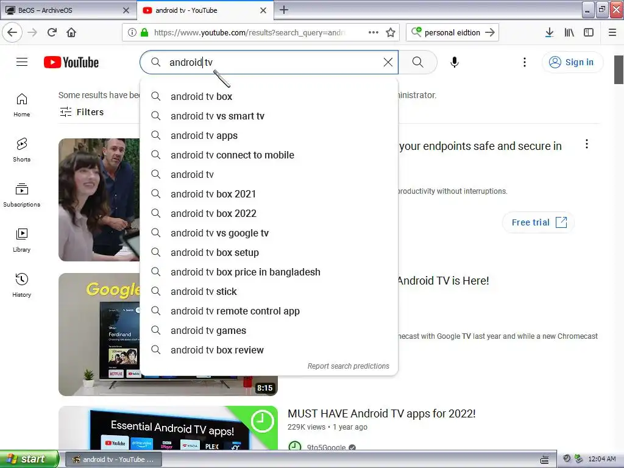Open the Filters option
Viewport: 624px width, 468px height.
(x=82, y=112)
